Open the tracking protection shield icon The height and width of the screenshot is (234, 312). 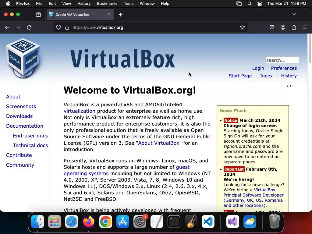pos(58,27)
